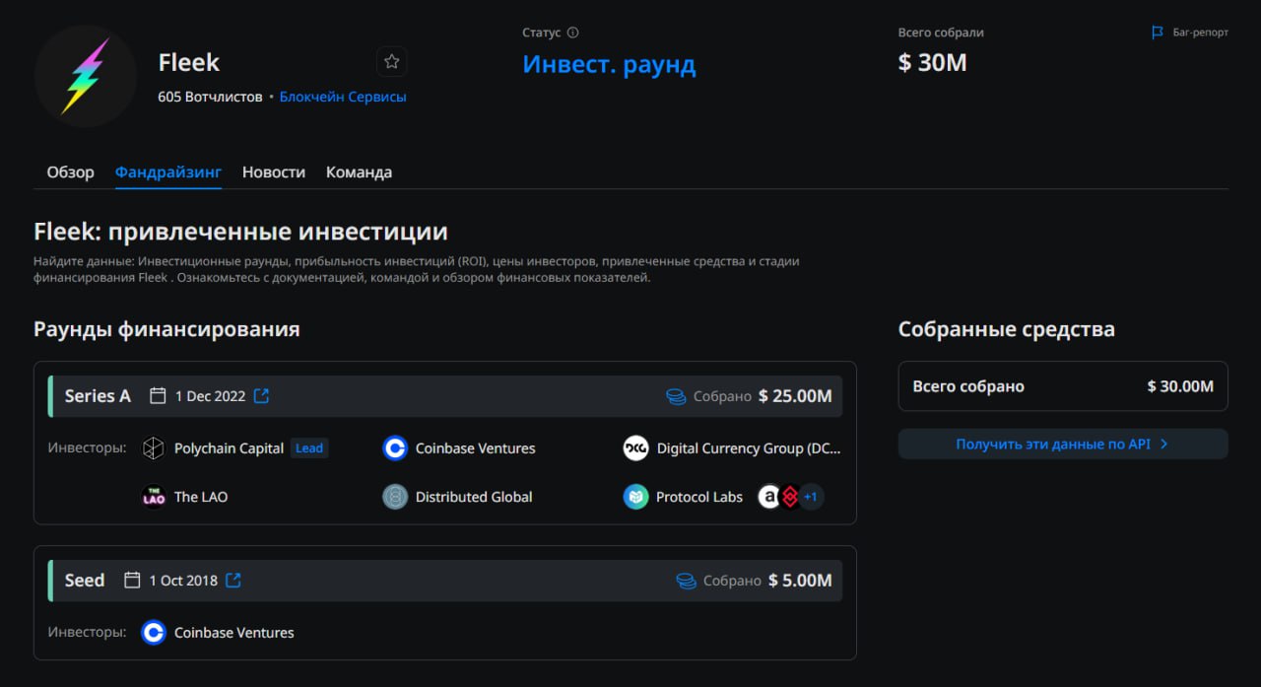1261x687 pixels.
Task: Click the $ 25.00M raised value
Action: (x=795, y=396)
